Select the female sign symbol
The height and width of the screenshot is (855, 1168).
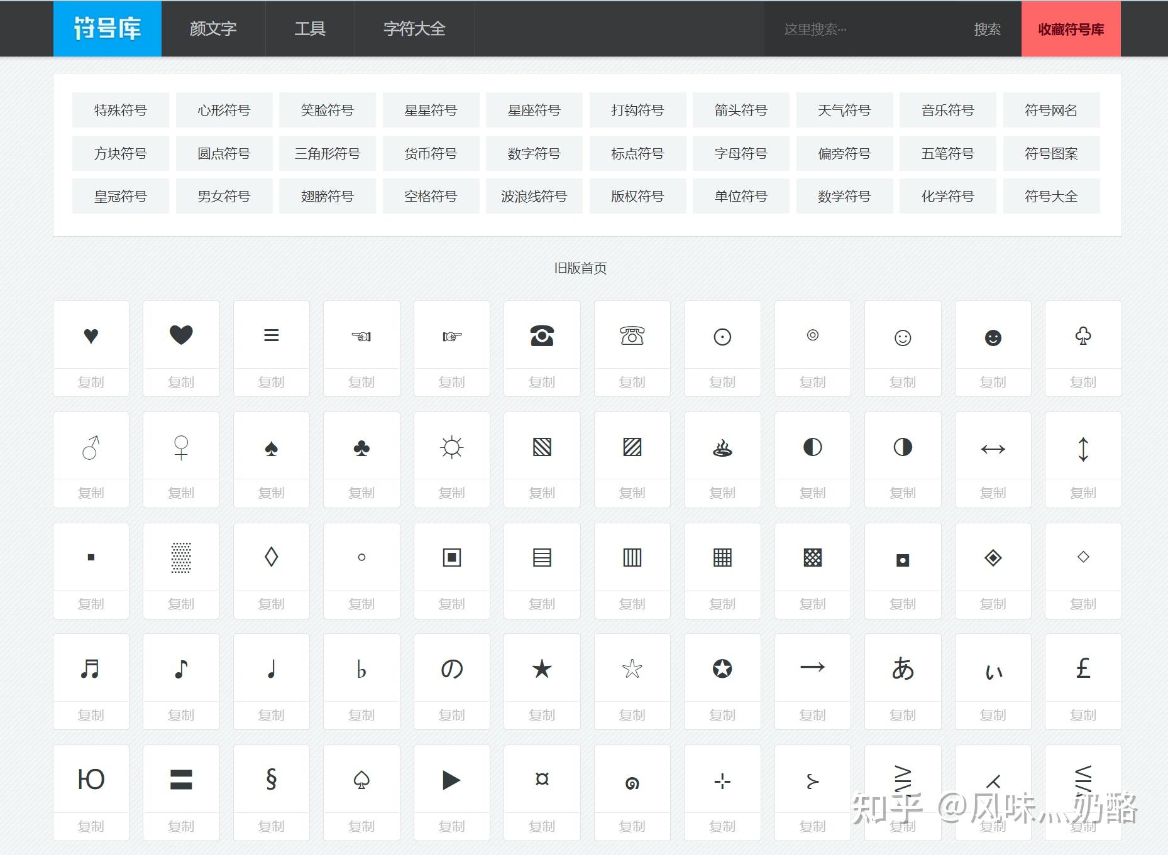181,447
